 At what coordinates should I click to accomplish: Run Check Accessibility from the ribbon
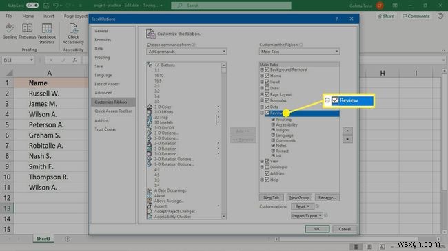click(73, 34)
